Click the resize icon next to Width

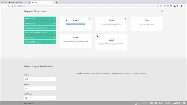click(x=55, y=75)
